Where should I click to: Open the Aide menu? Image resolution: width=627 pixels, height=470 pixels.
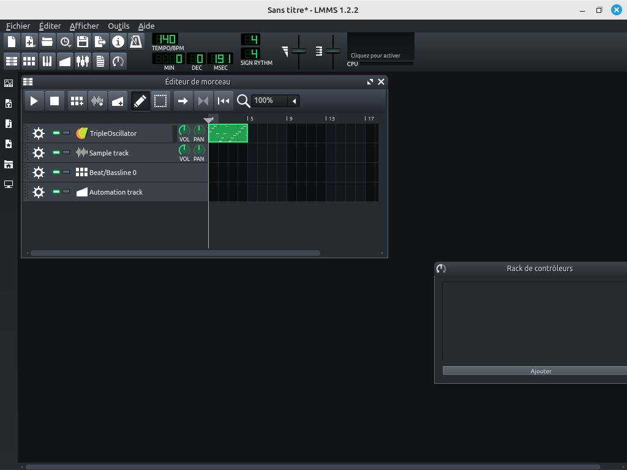tap(146, 26)
